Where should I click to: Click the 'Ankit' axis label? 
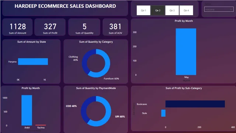[27, 127]
